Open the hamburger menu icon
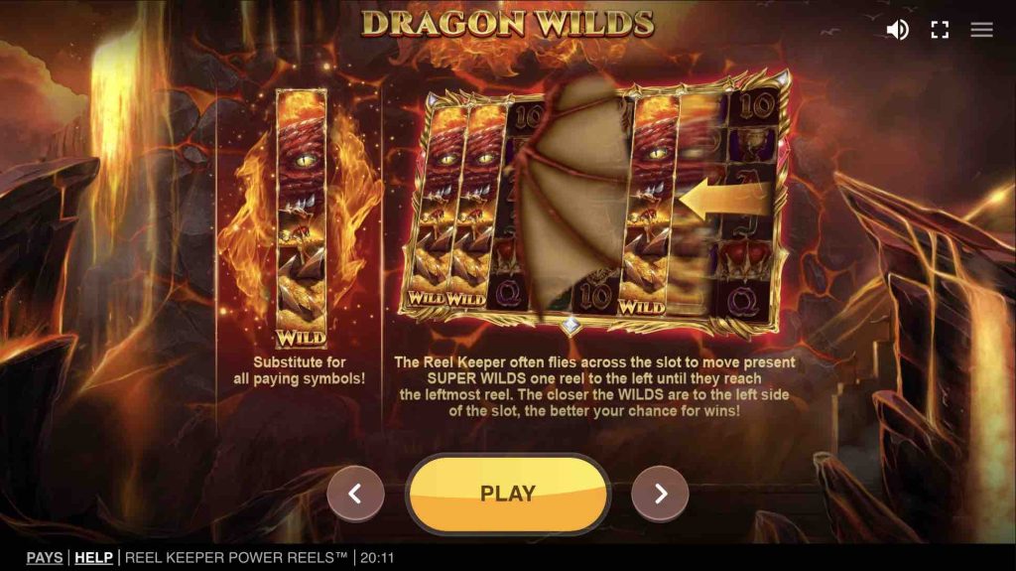 coord(981,30)
